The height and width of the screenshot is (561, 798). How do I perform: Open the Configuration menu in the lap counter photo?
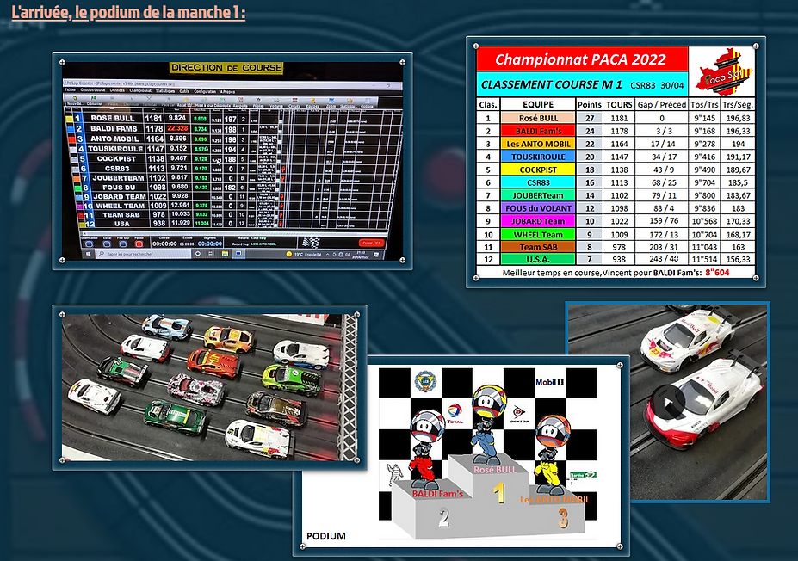pyautogui.click(x=205, y=91)
